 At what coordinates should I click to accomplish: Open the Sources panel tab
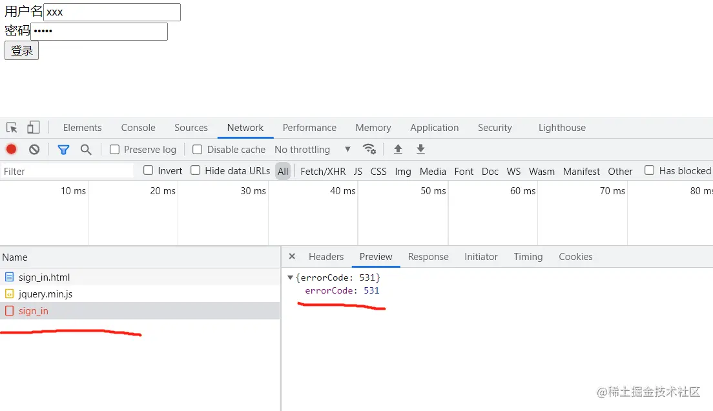point(191,128)
